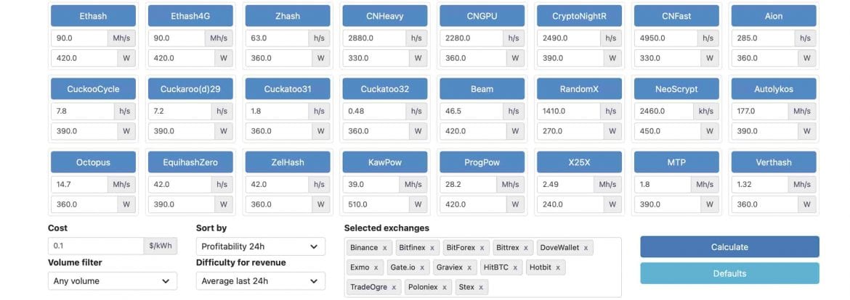Viewport: 850px width, 300px height.
Task: Remove the Stex exchange tag
Action: tap(481, 288)
